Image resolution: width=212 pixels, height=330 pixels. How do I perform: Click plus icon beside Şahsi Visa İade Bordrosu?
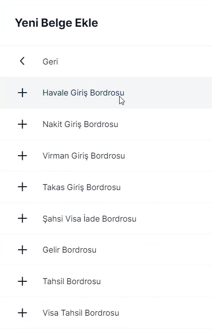(22, 218)
